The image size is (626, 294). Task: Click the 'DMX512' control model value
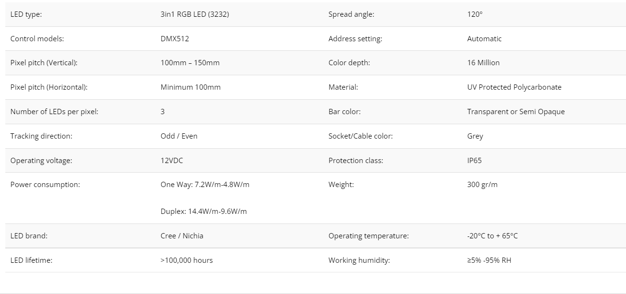pos(175,39)
